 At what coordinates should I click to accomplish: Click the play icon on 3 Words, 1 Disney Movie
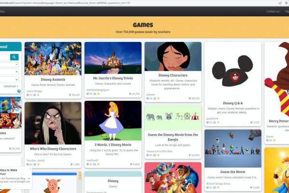tap(131, 164)
